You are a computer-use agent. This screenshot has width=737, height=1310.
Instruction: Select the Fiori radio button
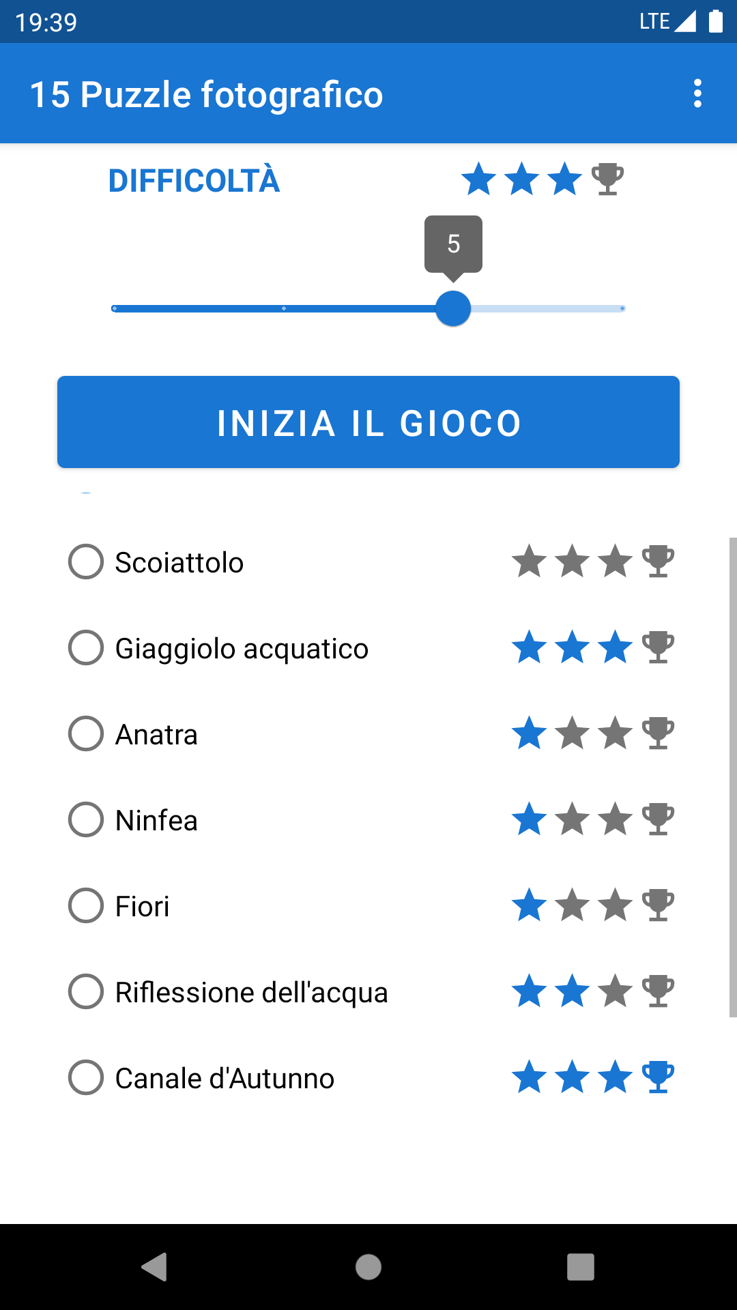pyautogui.click(x=86, y=905)
